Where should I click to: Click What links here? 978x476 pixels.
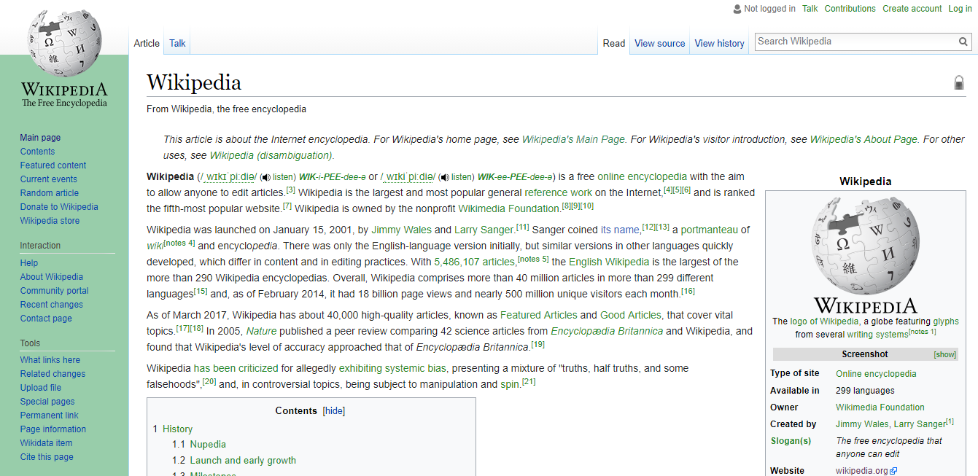(50, 360)
